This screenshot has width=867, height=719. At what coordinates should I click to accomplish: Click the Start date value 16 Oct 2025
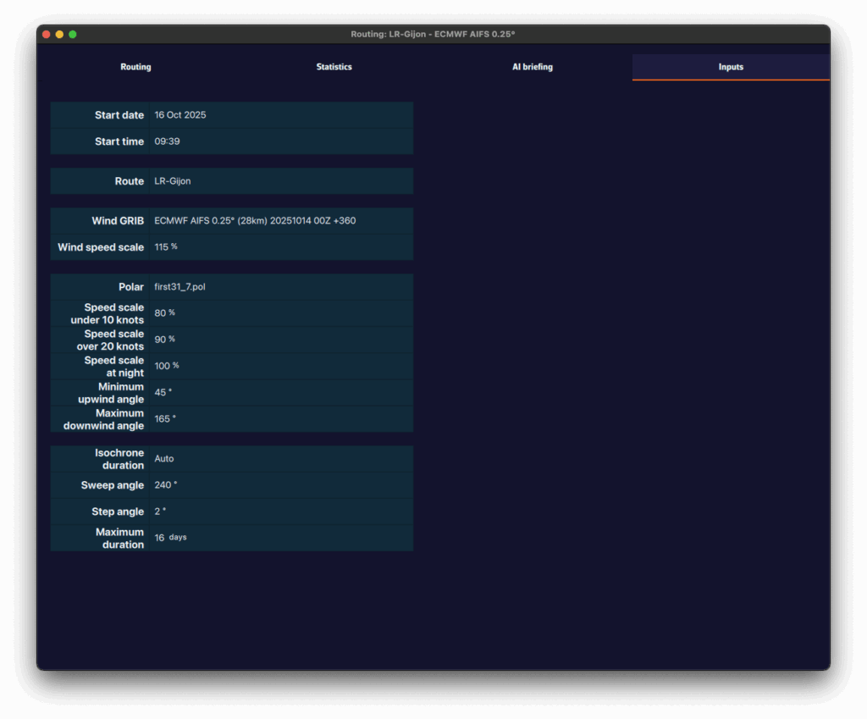(180, 115)
